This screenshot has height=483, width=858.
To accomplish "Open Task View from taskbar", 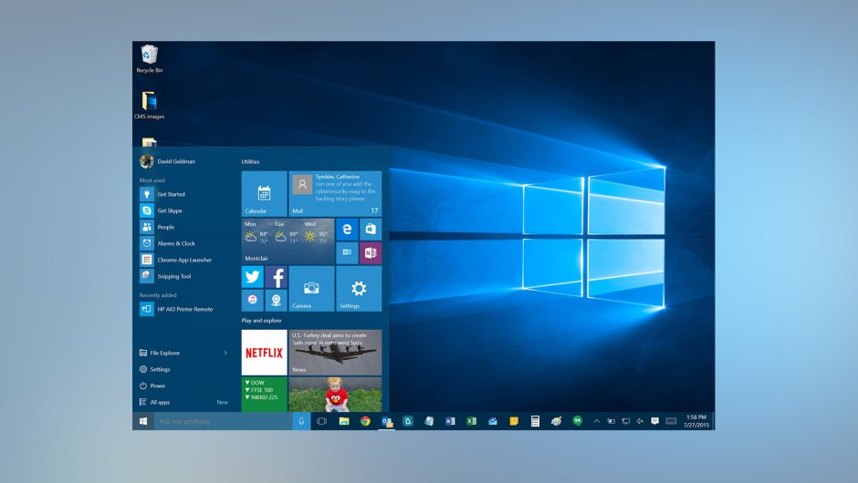I will click(321, 421).
